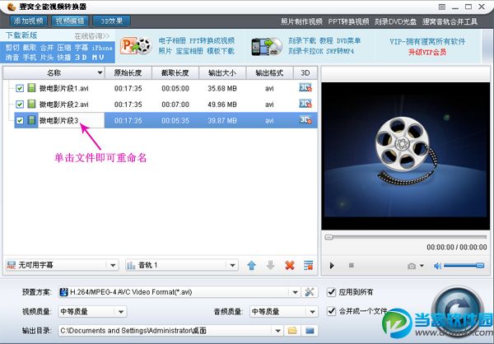The height and width of the screenshot is (344, 494).
Task: Start conversion with the round convert button
Action: click(458, 309)
